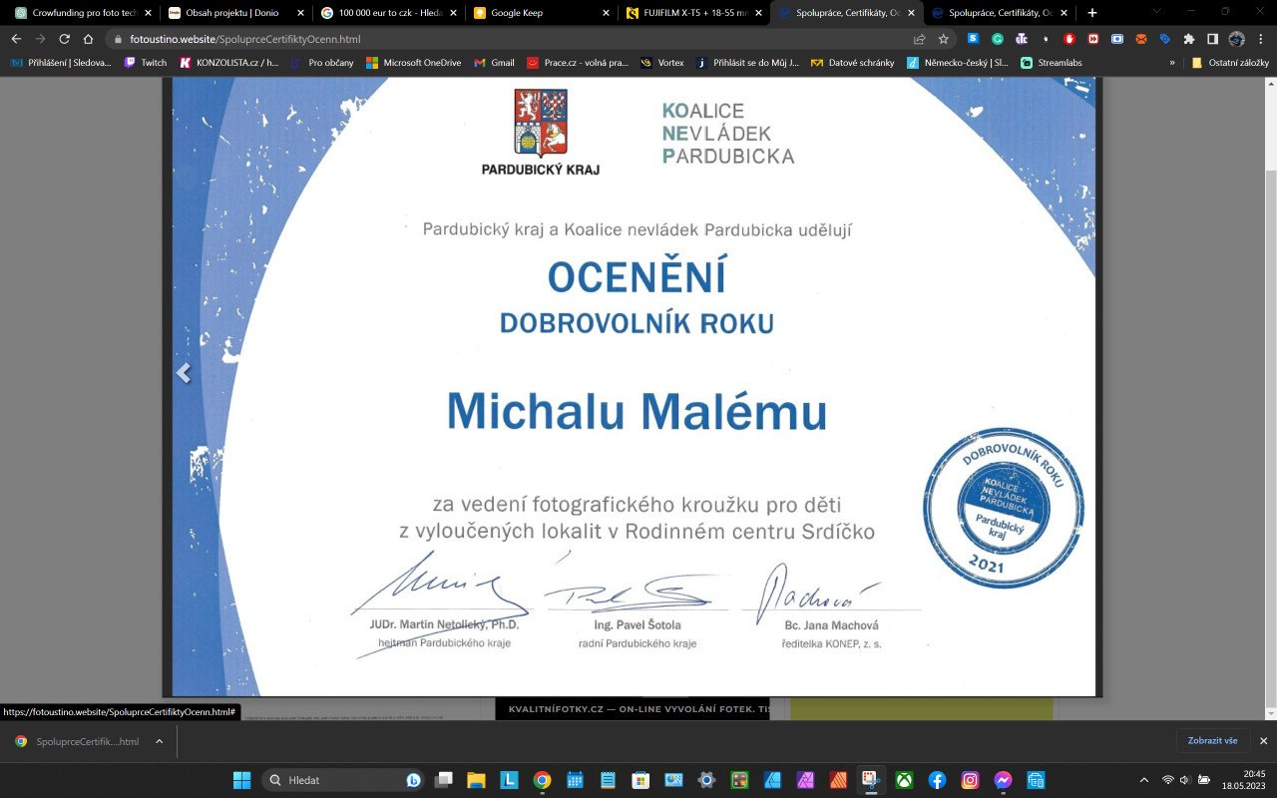Toggle the browser side panel
Viewport: 1277px width, 798px height.
[1213, 39]
